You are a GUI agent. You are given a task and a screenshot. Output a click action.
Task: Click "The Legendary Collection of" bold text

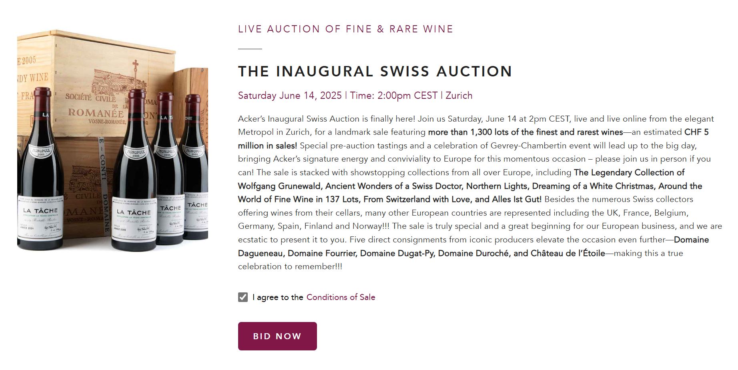pos(629,172)
